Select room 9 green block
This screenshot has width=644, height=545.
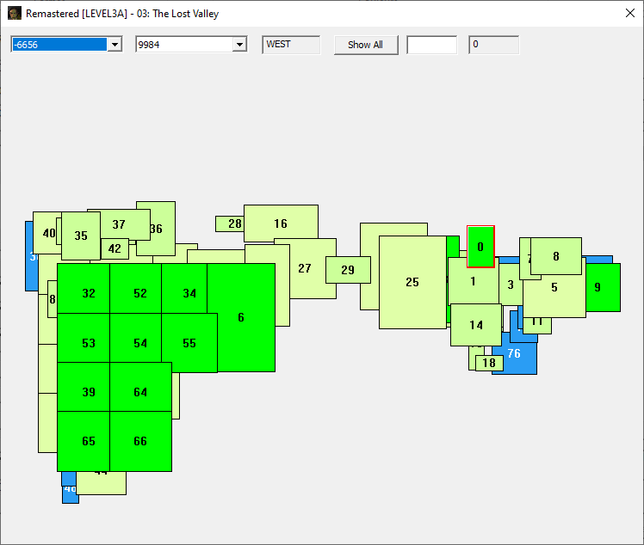[603, 287]
